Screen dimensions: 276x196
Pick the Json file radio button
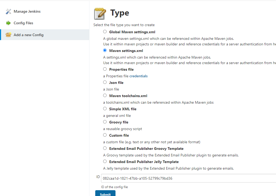pos(105,82)
